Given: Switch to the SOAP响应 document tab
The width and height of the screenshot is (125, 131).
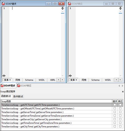Looking at the screenshot, I should coord(24,85).
